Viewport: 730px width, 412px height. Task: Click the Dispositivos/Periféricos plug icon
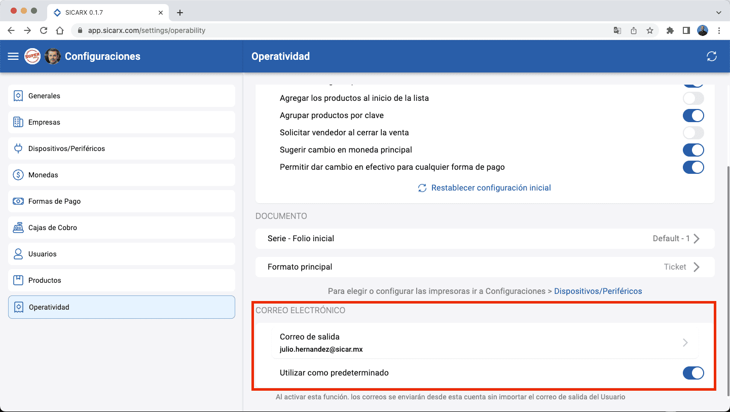pos(18,148)
